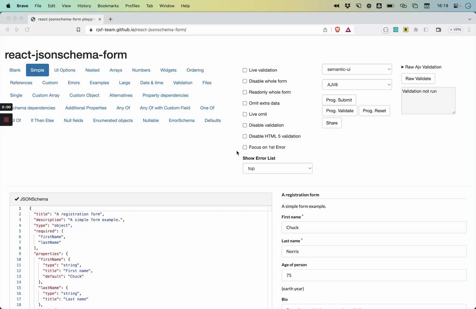Click the Raw Validate button
The width and height of the screenshot is (476, 309).
point(418,78)
